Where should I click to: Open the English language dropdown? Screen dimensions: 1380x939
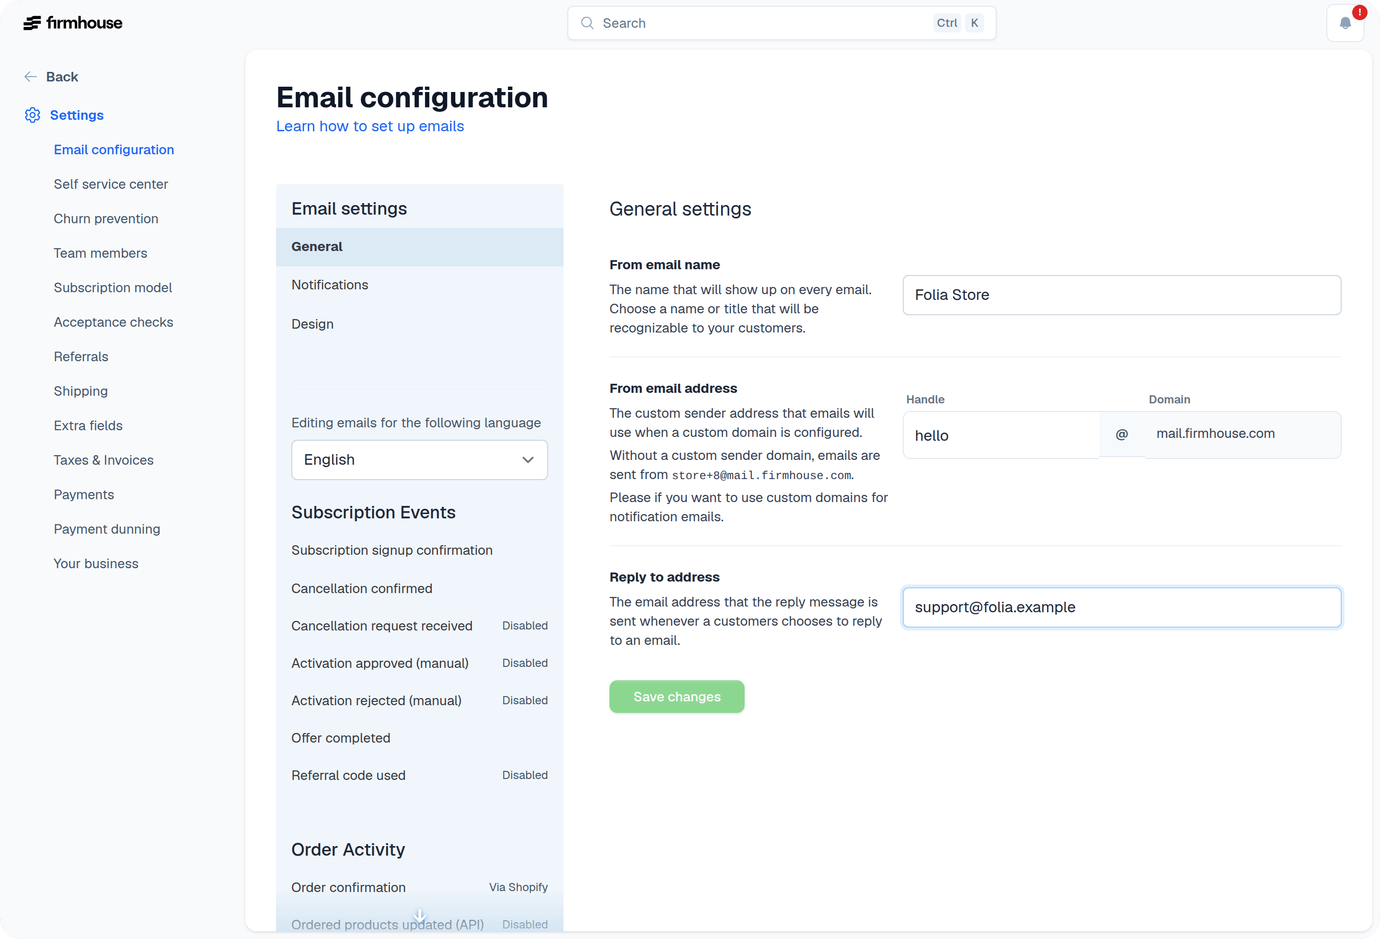pos(419,459)
